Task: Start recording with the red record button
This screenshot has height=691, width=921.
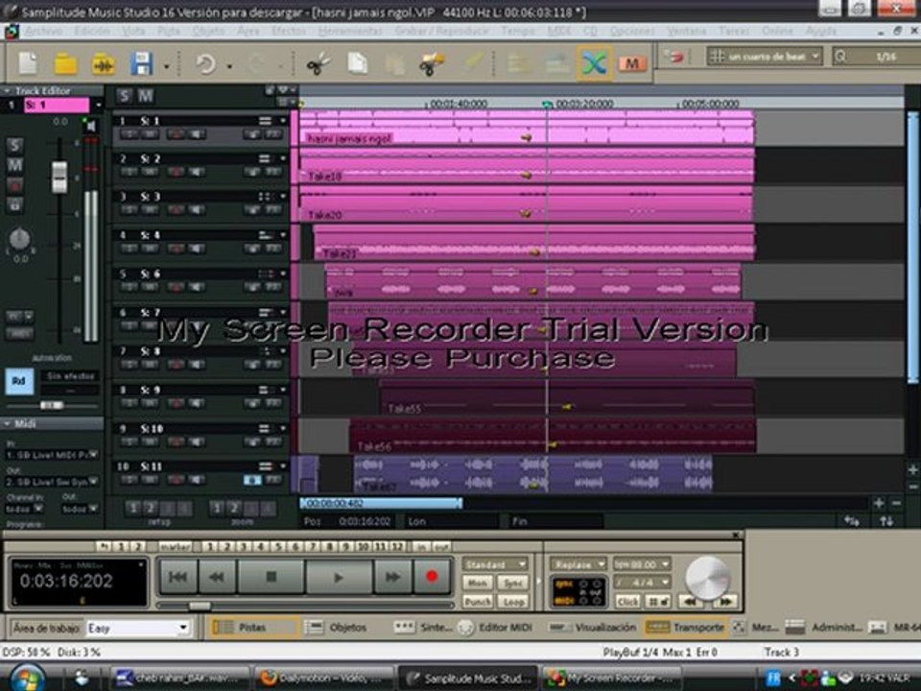Action: point(432,578)
